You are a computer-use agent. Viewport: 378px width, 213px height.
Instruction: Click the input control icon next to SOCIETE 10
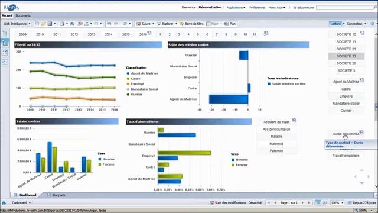[362, 33]
